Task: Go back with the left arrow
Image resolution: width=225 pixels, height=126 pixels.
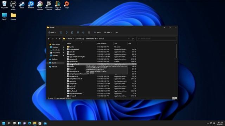Action: (49, 39)
